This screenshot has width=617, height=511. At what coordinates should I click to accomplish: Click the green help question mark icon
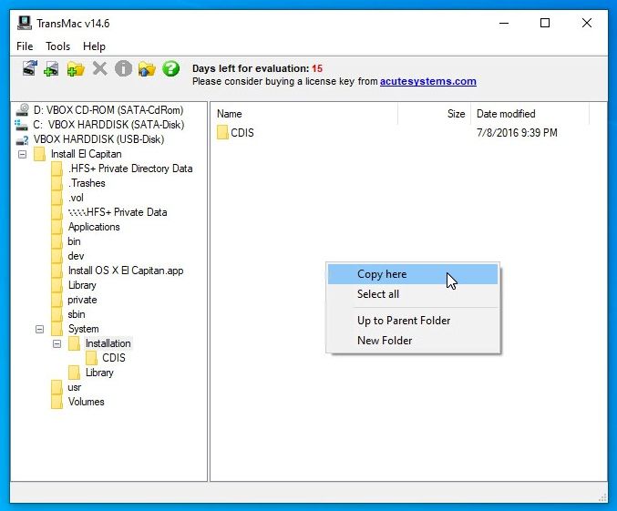point(170,68)
